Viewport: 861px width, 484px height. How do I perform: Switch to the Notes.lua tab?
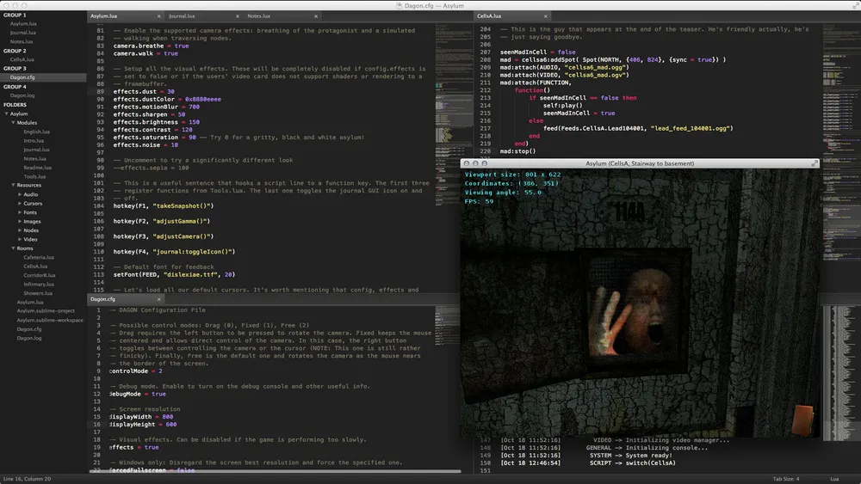click(x=258, y=15)
